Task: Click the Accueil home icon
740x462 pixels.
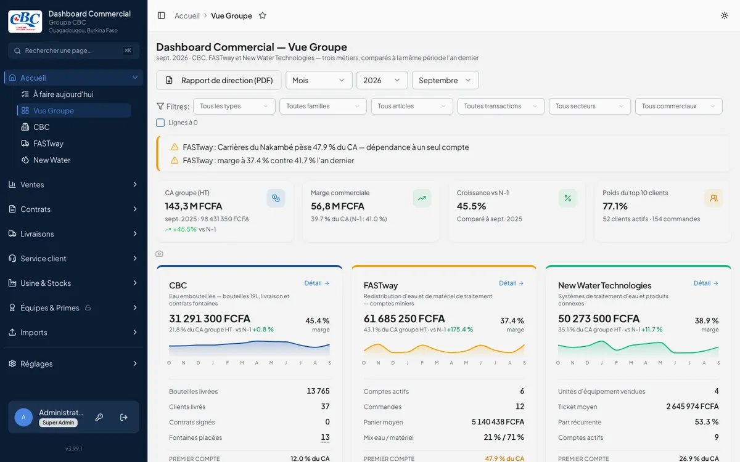Action: coord(12,78)
